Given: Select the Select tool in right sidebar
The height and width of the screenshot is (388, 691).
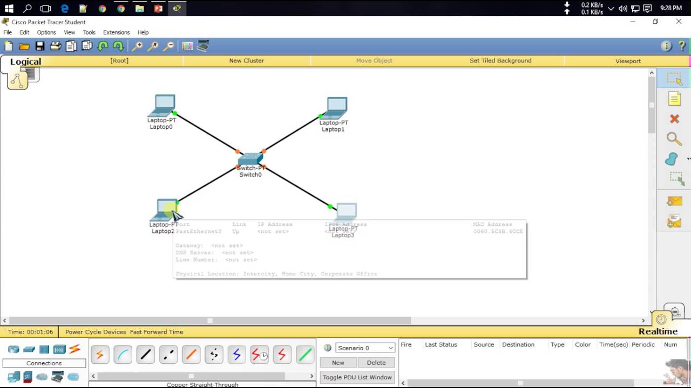Looking at the screenshot, I should coord(674,79).
